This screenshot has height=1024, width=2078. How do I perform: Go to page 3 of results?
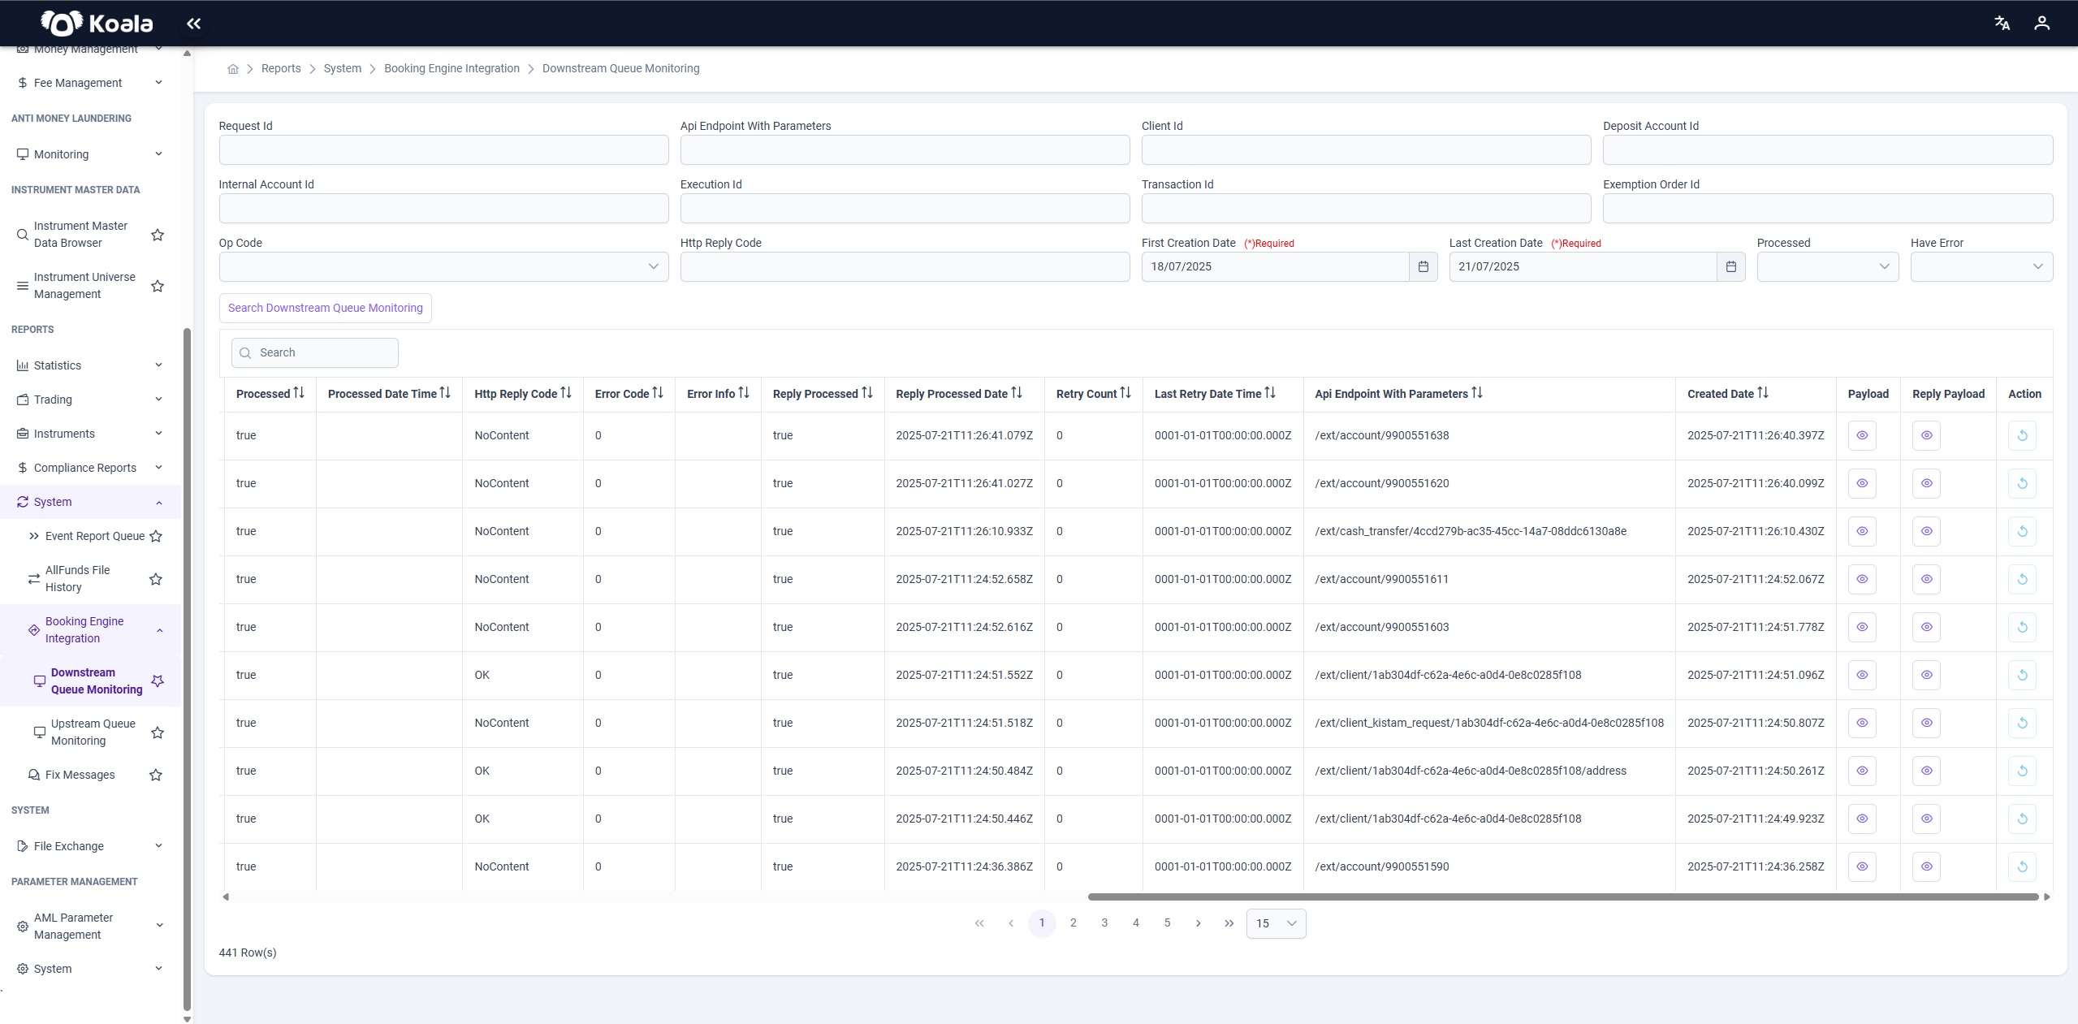(x=1104, y=922)
